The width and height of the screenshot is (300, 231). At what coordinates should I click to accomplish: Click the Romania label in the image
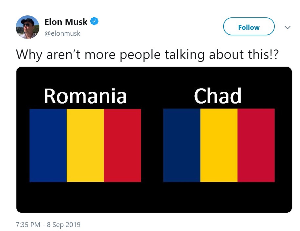(85, 96)
